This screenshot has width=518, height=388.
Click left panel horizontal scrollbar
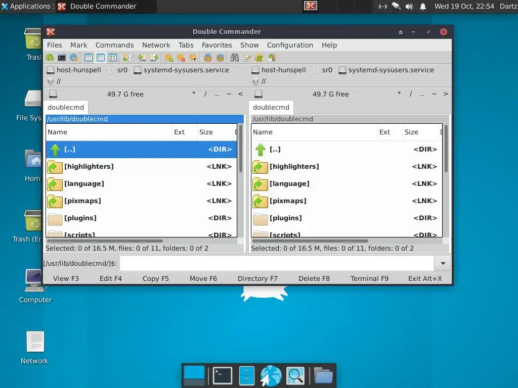tap(105, 241)
